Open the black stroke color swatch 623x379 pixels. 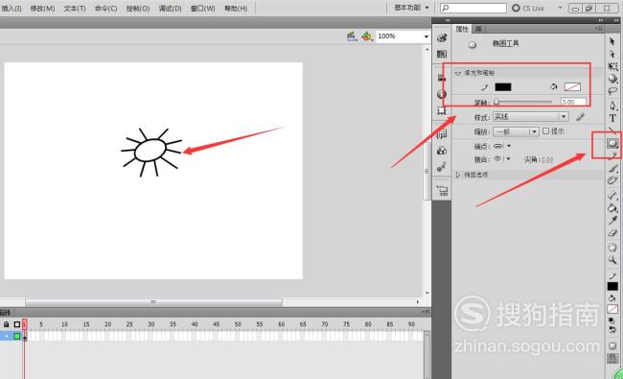pyautogui.click(x=503, y=87)
